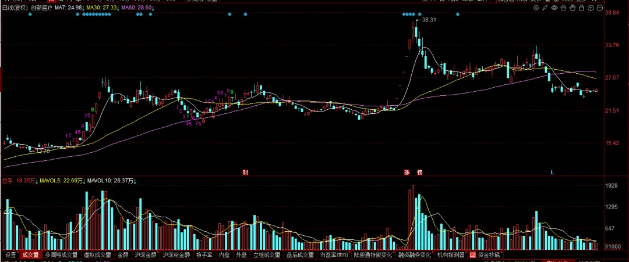Select the MAVOL5: 22.69万 label
Screen dimensions: 629x262
(62, 181)
